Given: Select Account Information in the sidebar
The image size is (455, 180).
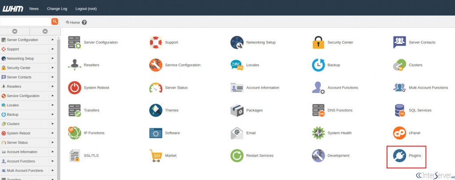Looking at the screenshot, I should [22, 152].
